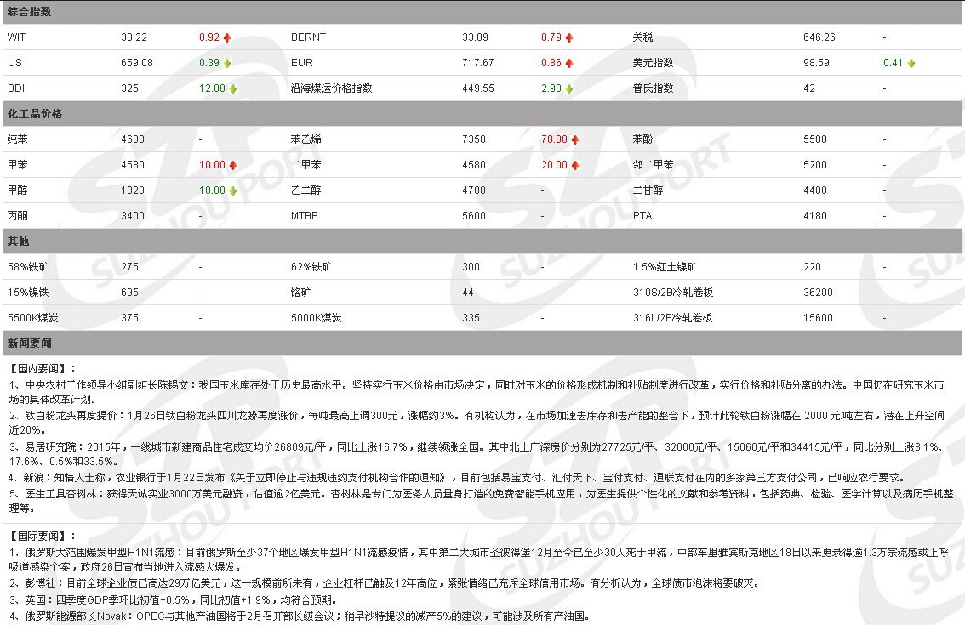The width and height of the screenshot is (965, 625).
Task: Click the EUR label
Action: [x=301, y=63]
